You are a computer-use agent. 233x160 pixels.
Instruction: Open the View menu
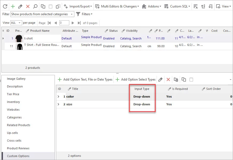(224, 6)
